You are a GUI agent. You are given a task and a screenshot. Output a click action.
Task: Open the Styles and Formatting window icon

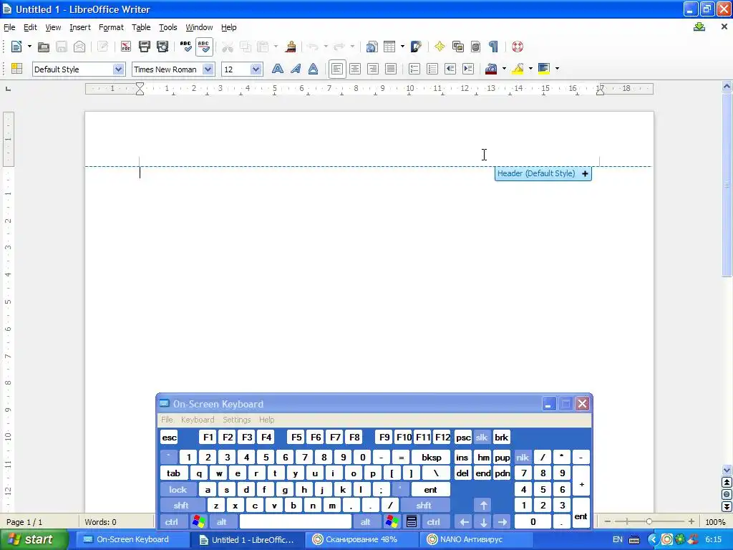[17, 69]
